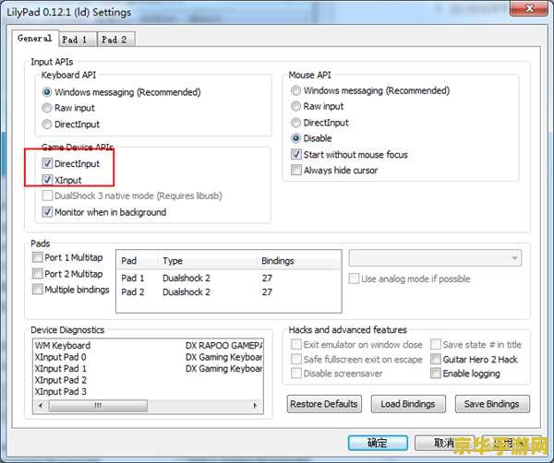The width and height of the screenshot is (554, 463).
Task: Select DX RAPOO GAMEPAD device entry
Action: [x=224, y=345]
